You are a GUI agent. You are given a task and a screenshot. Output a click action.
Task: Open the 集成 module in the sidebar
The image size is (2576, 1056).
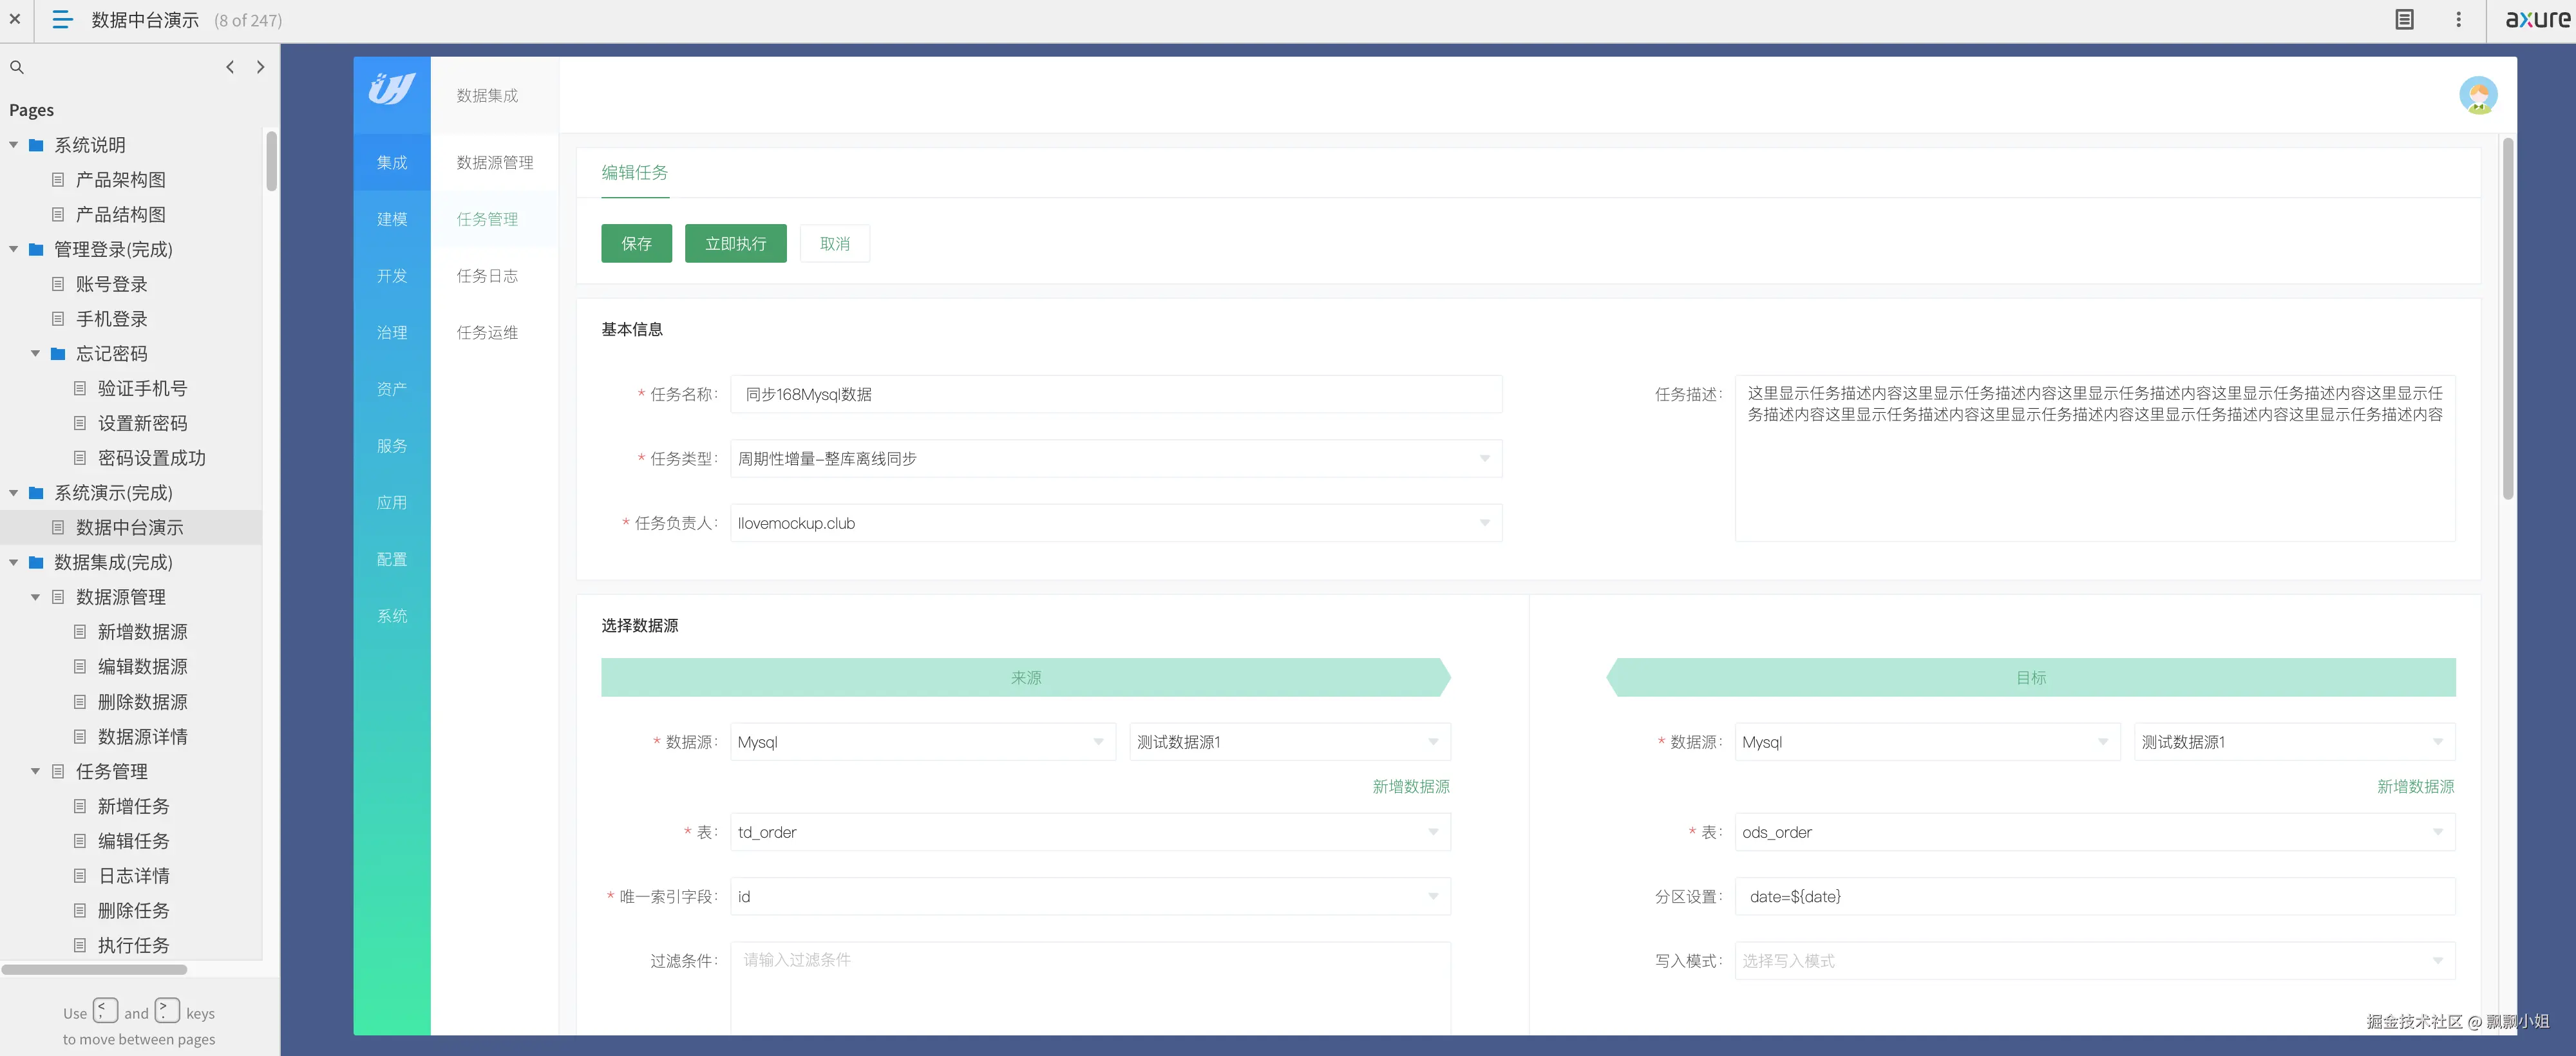click(391, 162)
